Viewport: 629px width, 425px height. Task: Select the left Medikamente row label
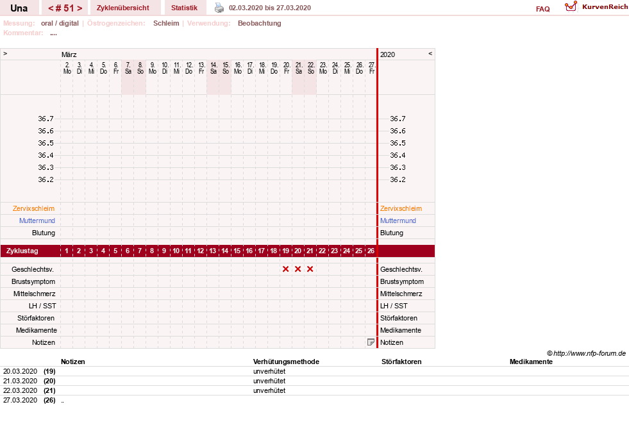(37, 330)
